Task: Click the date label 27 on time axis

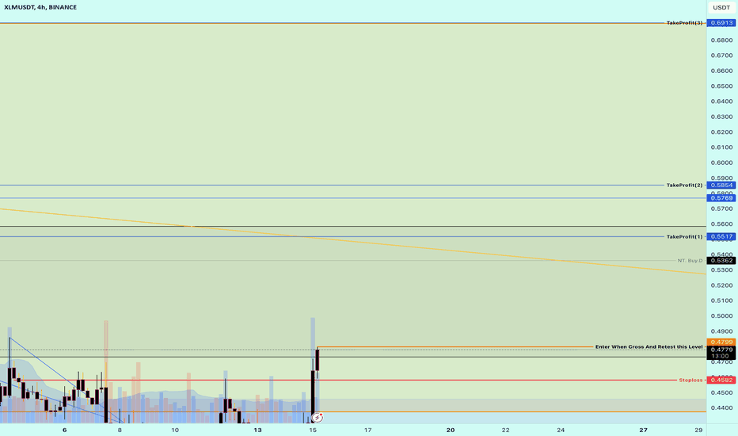Action: (644, 430)
